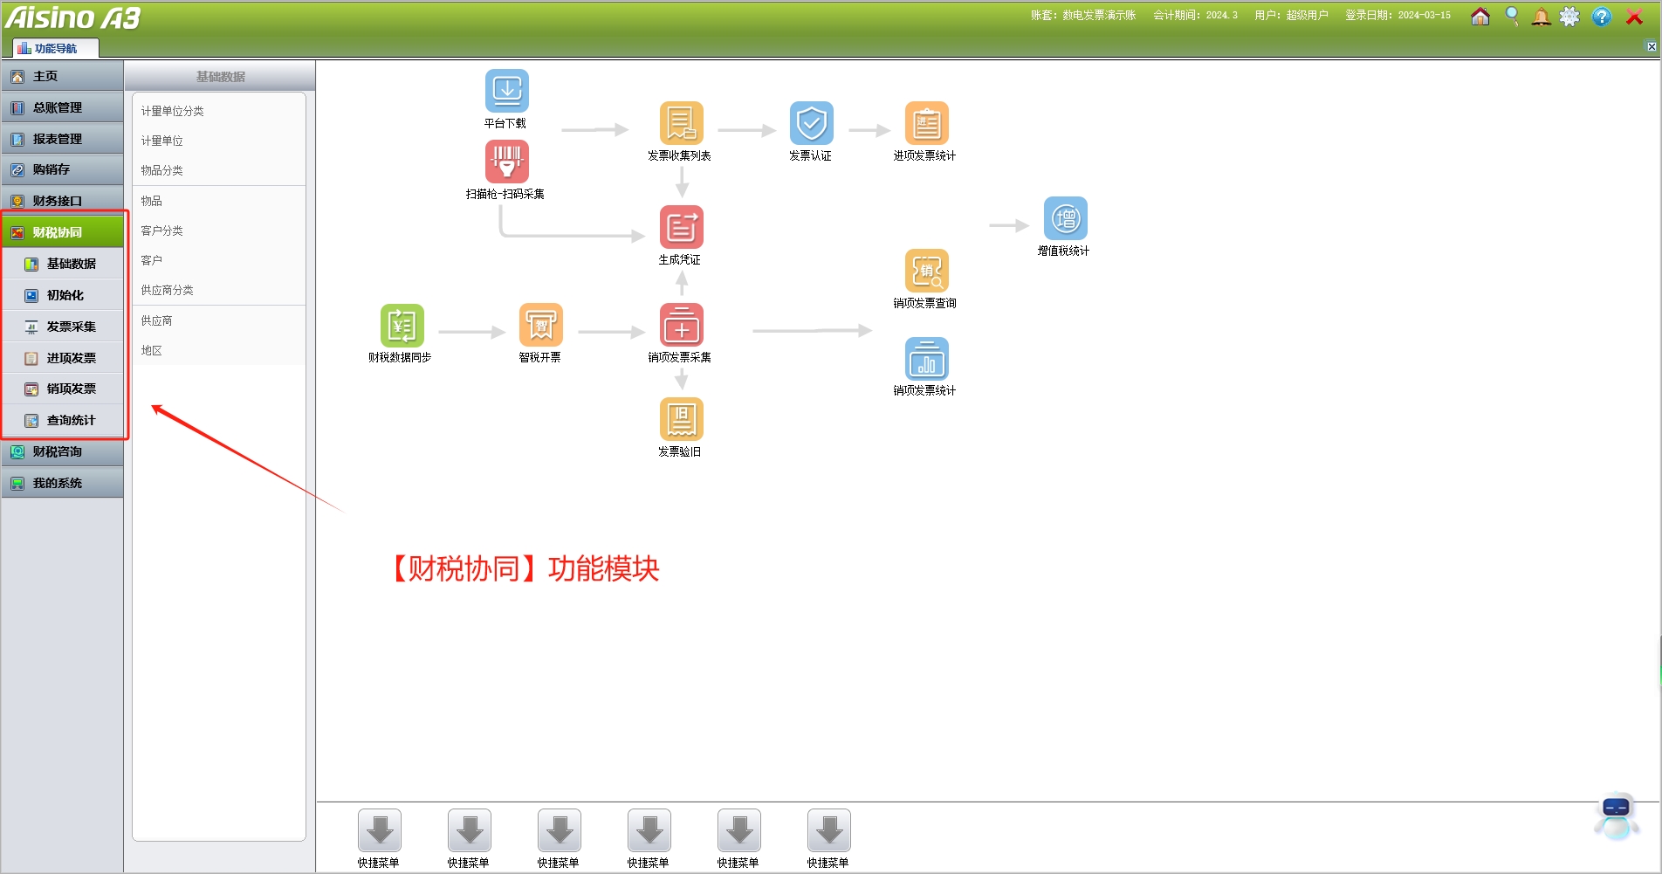The height and width of the screenshot is (874, 1662).
Task: Click the 智税开票 invoicing icon
Action: pos(540,326)
